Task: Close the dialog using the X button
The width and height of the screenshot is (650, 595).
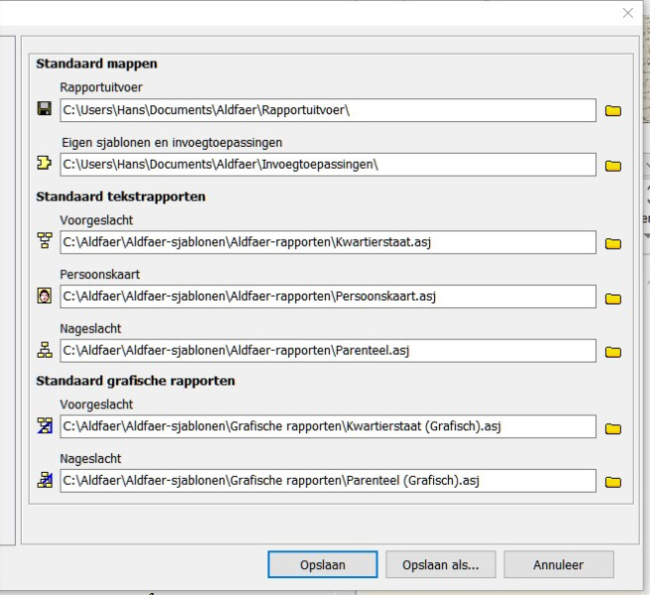Action: (x=627, y=13)
